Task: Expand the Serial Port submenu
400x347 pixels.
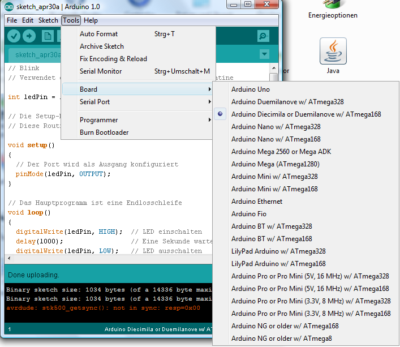Action: coord(137,102)
